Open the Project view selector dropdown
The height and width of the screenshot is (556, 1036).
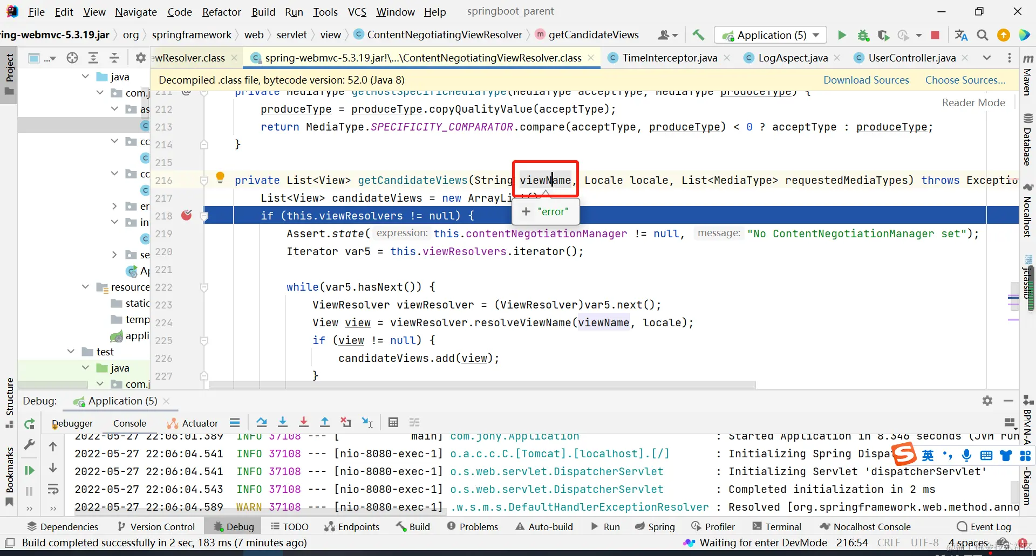(42, 58)
